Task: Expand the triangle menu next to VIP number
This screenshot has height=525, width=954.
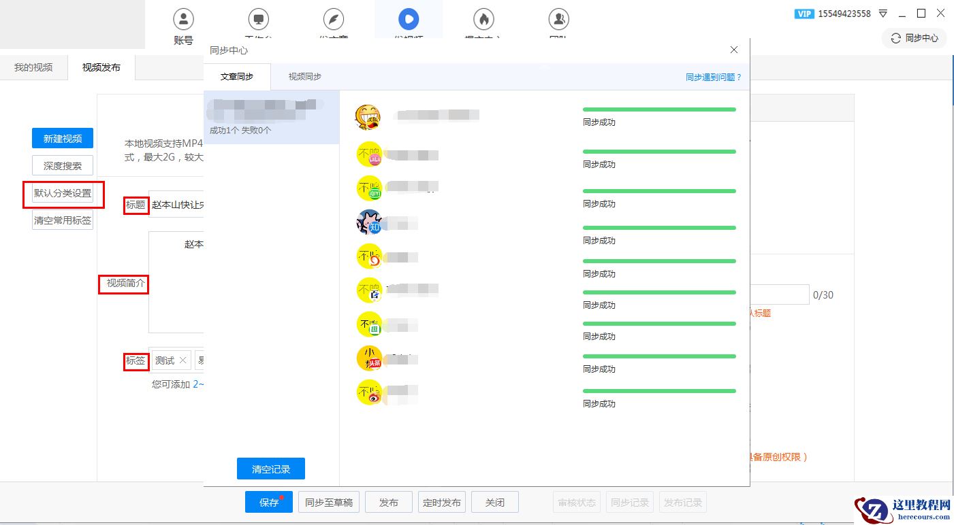Action: coord(883,14)
